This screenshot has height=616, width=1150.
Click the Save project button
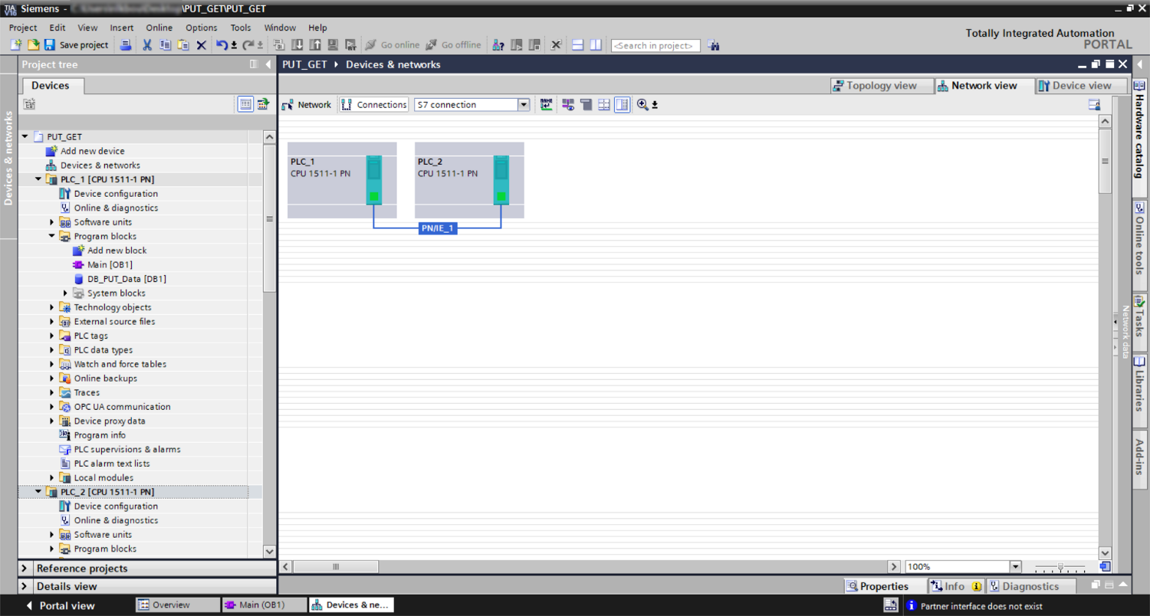pos(76,45)
